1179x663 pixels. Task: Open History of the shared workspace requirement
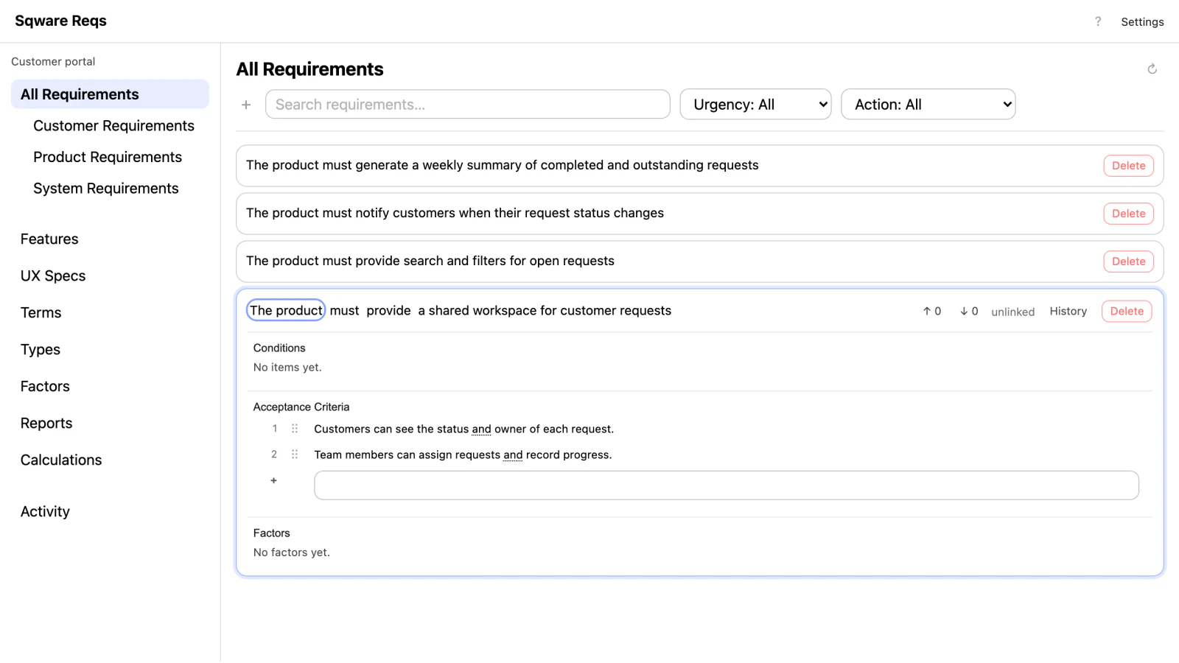(1068, 312)
